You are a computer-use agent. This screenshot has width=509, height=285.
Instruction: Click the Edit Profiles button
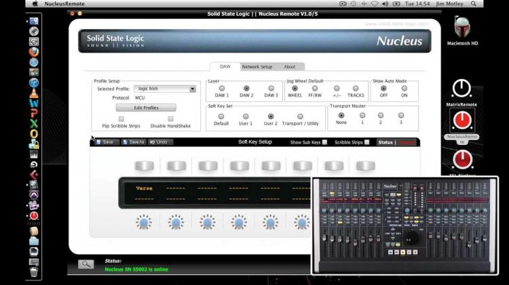tap(146, 108)
